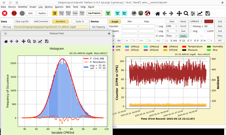Open main toolbar subplot configuration sliders
226x135 pixels.
pyautogui.click(x=193, y=13)
